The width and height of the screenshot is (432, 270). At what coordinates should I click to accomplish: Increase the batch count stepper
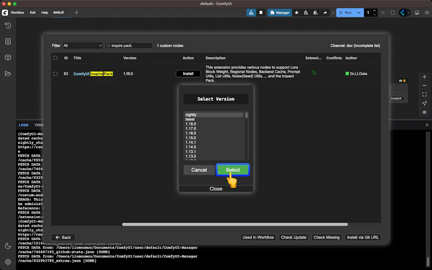(374, 11)
